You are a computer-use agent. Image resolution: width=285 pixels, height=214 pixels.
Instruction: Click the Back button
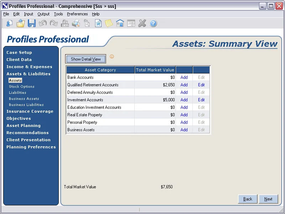coord(248,199)
